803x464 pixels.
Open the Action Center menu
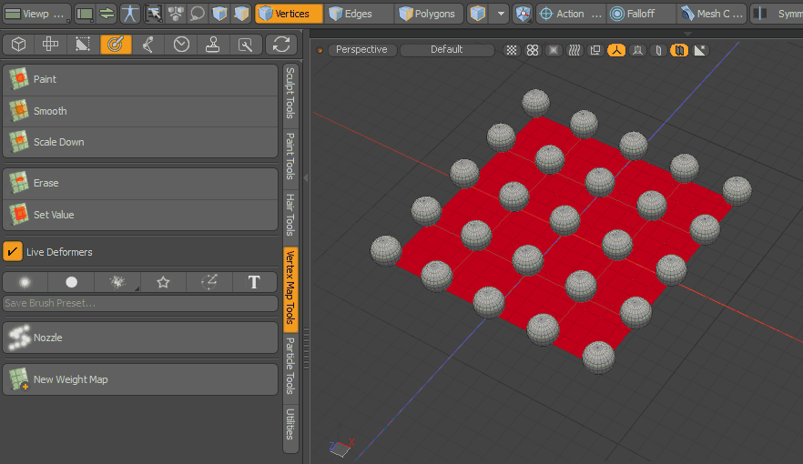[571, 14]
